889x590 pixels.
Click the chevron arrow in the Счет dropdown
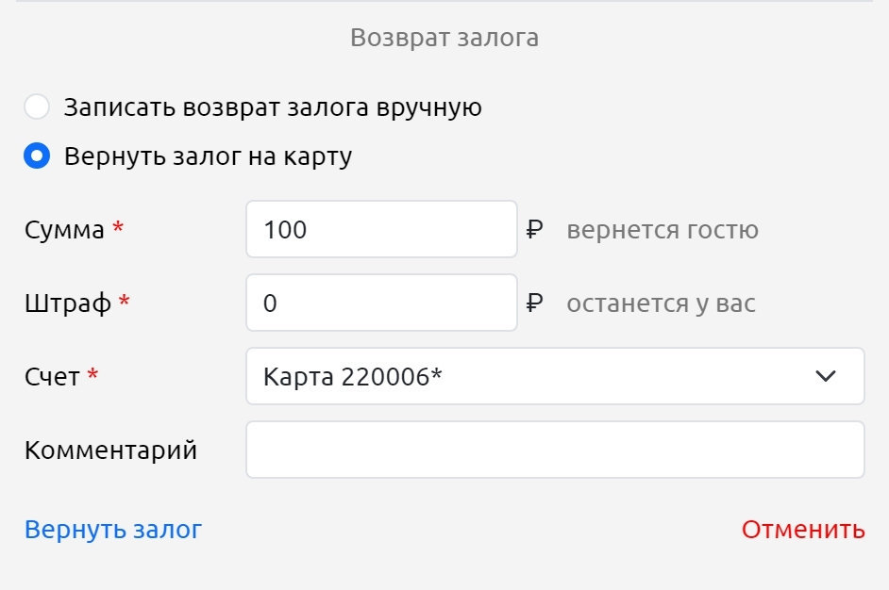826,376
